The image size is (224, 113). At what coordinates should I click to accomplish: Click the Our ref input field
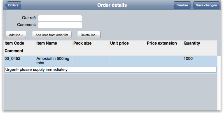pyautogui.click(x=60, y=18)
